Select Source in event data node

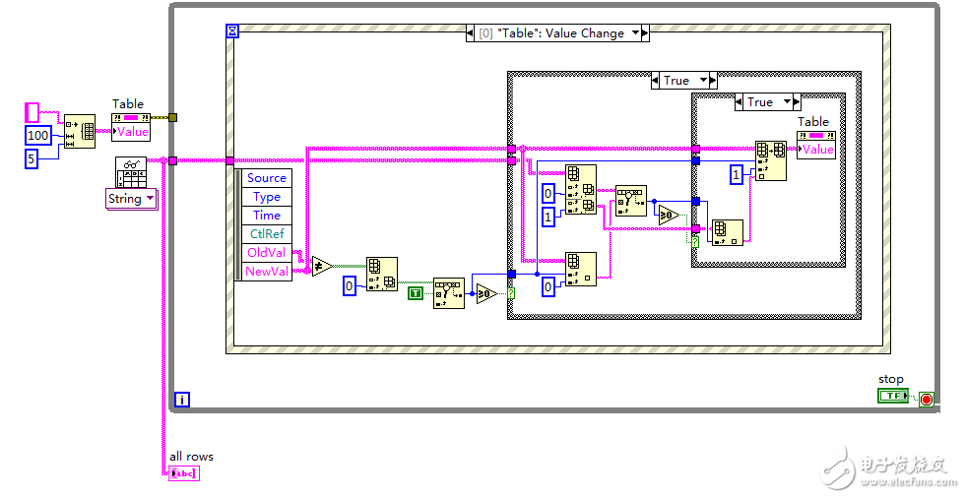tap(267, 178)
